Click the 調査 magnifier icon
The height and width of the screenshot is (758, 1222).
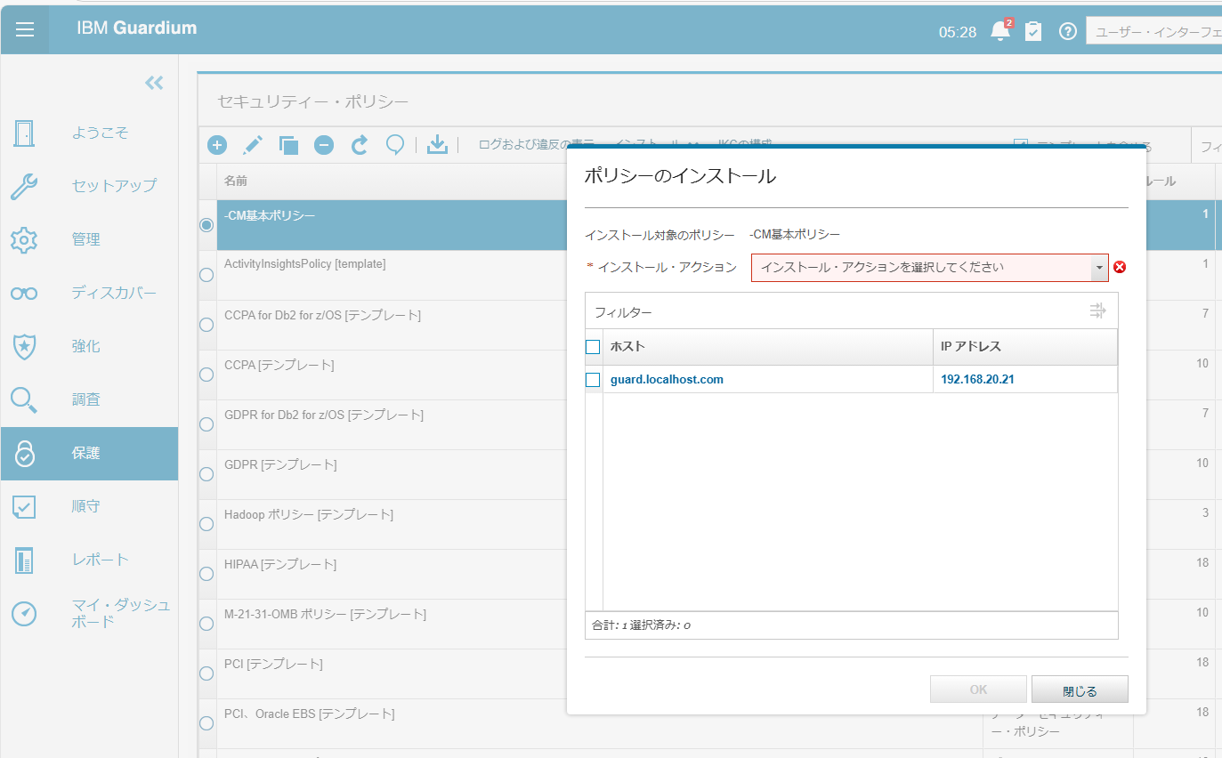[24, 399]
